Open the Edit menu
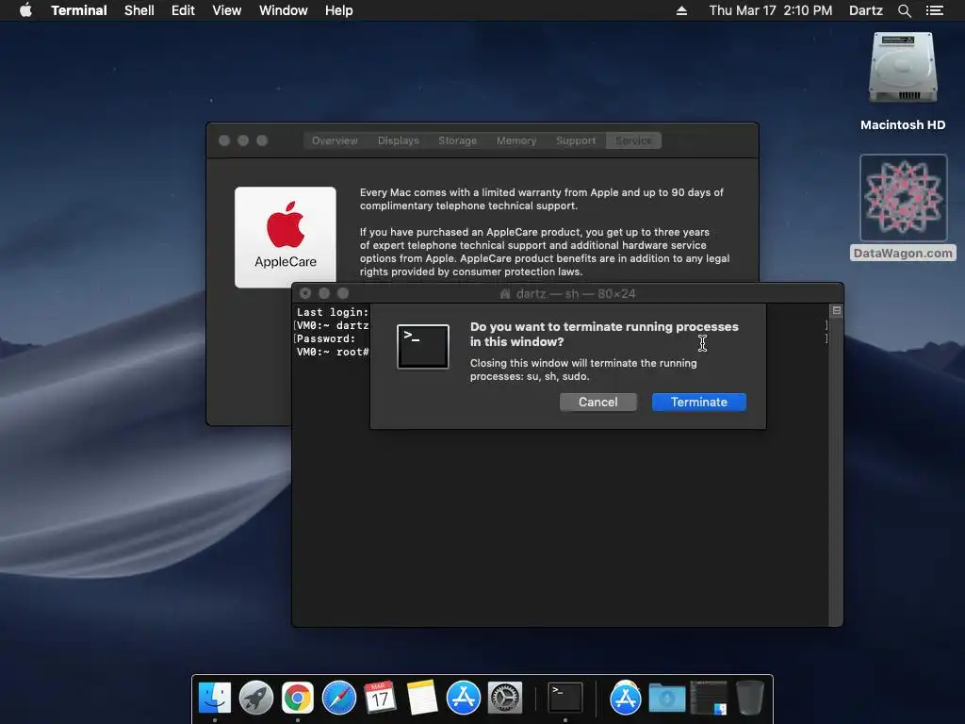 tap(183, 10)
